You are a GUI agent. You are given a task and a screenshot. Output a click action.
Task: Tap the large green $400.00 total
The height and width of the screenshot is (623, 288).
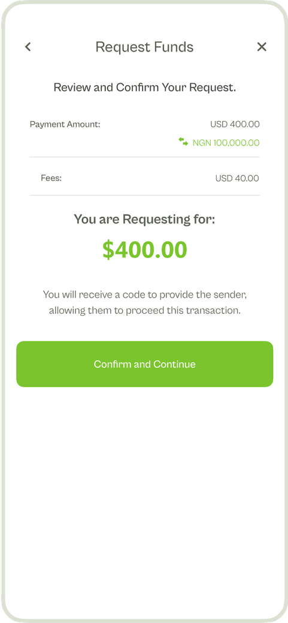144,250
